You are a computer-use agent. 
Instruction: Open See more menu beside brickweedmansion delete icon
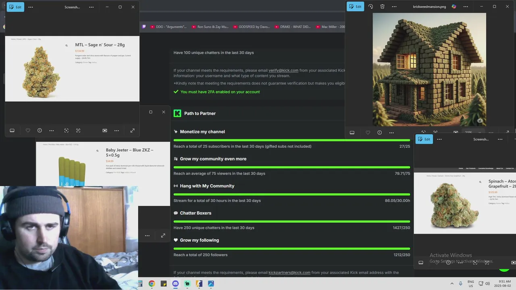click(x=394, y=6)
